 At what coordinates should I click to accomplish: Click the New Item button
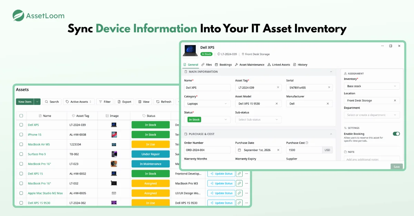25,102
